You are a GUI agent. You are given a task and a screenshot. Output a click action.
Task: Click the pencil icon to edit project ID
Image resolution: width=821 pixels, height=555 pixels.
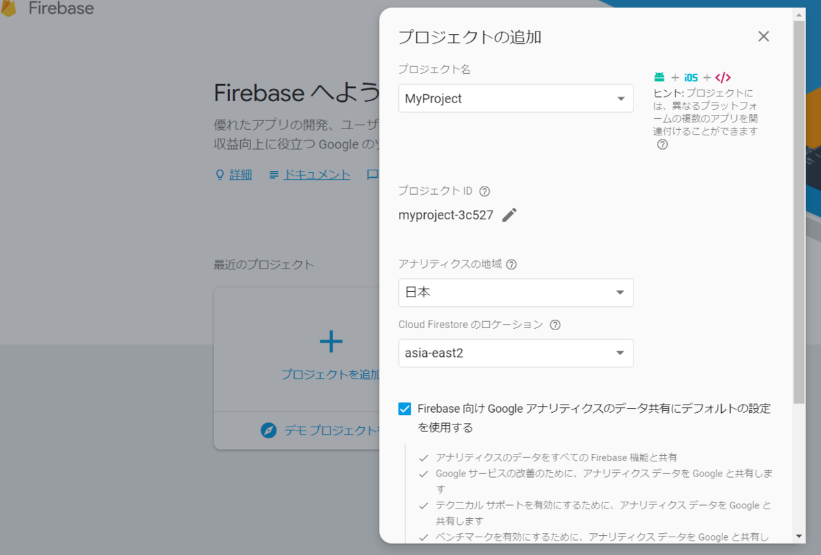509,215
